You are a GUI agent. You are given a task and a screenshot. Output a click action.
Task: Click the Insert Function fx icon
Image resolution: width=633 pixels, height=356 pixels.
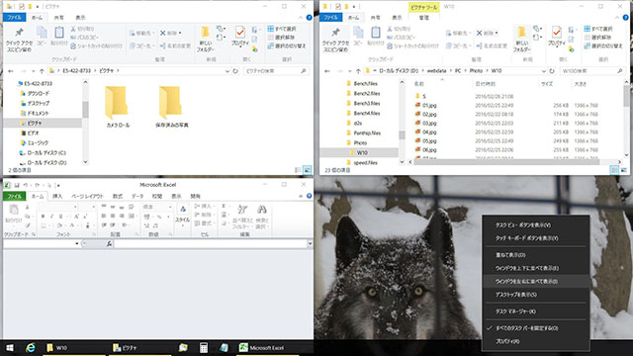pos(109,244)
